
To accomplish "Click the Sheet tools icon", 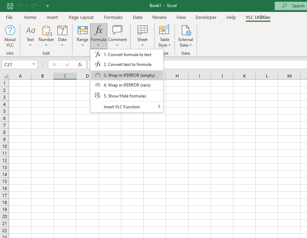I will (142, 31).
